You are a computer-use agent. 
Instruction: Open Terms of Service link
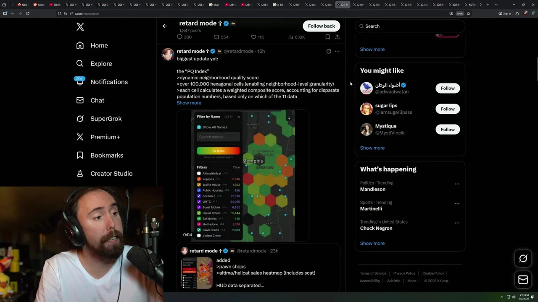(373, 273)
